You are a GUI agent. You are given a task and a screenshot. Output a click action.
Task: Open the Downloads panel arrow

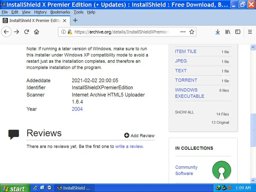[x=218, y=32]
